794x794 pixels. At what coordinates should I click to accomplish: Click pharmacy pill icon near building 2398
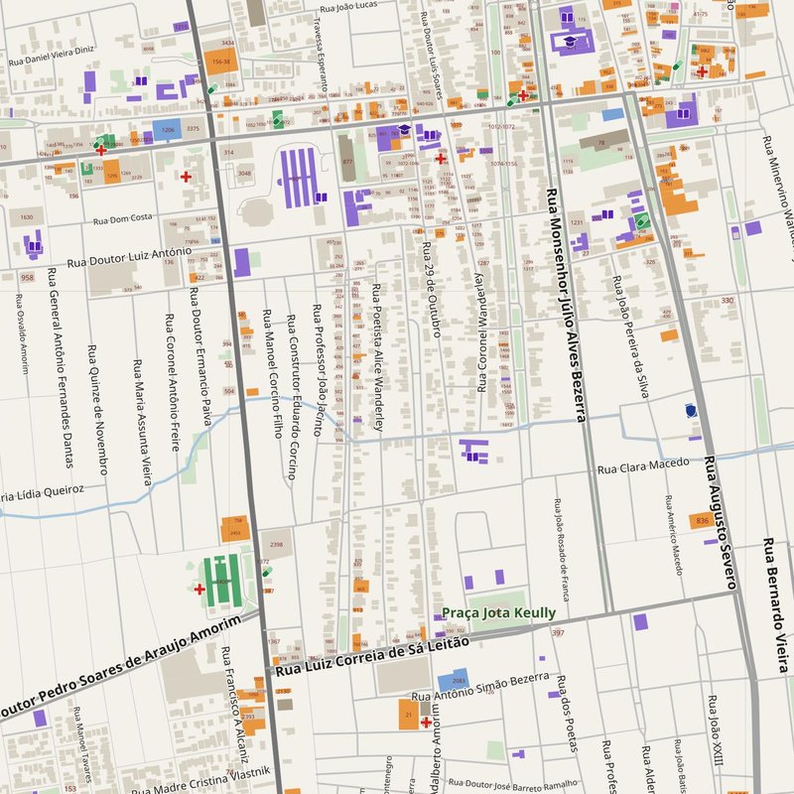point(267,572)
